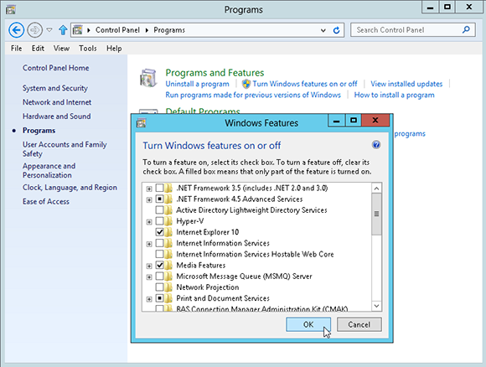486x367 pixels.
Task: Check the .NET Framework 3.5 checkbox
Action: coord(159,188)
